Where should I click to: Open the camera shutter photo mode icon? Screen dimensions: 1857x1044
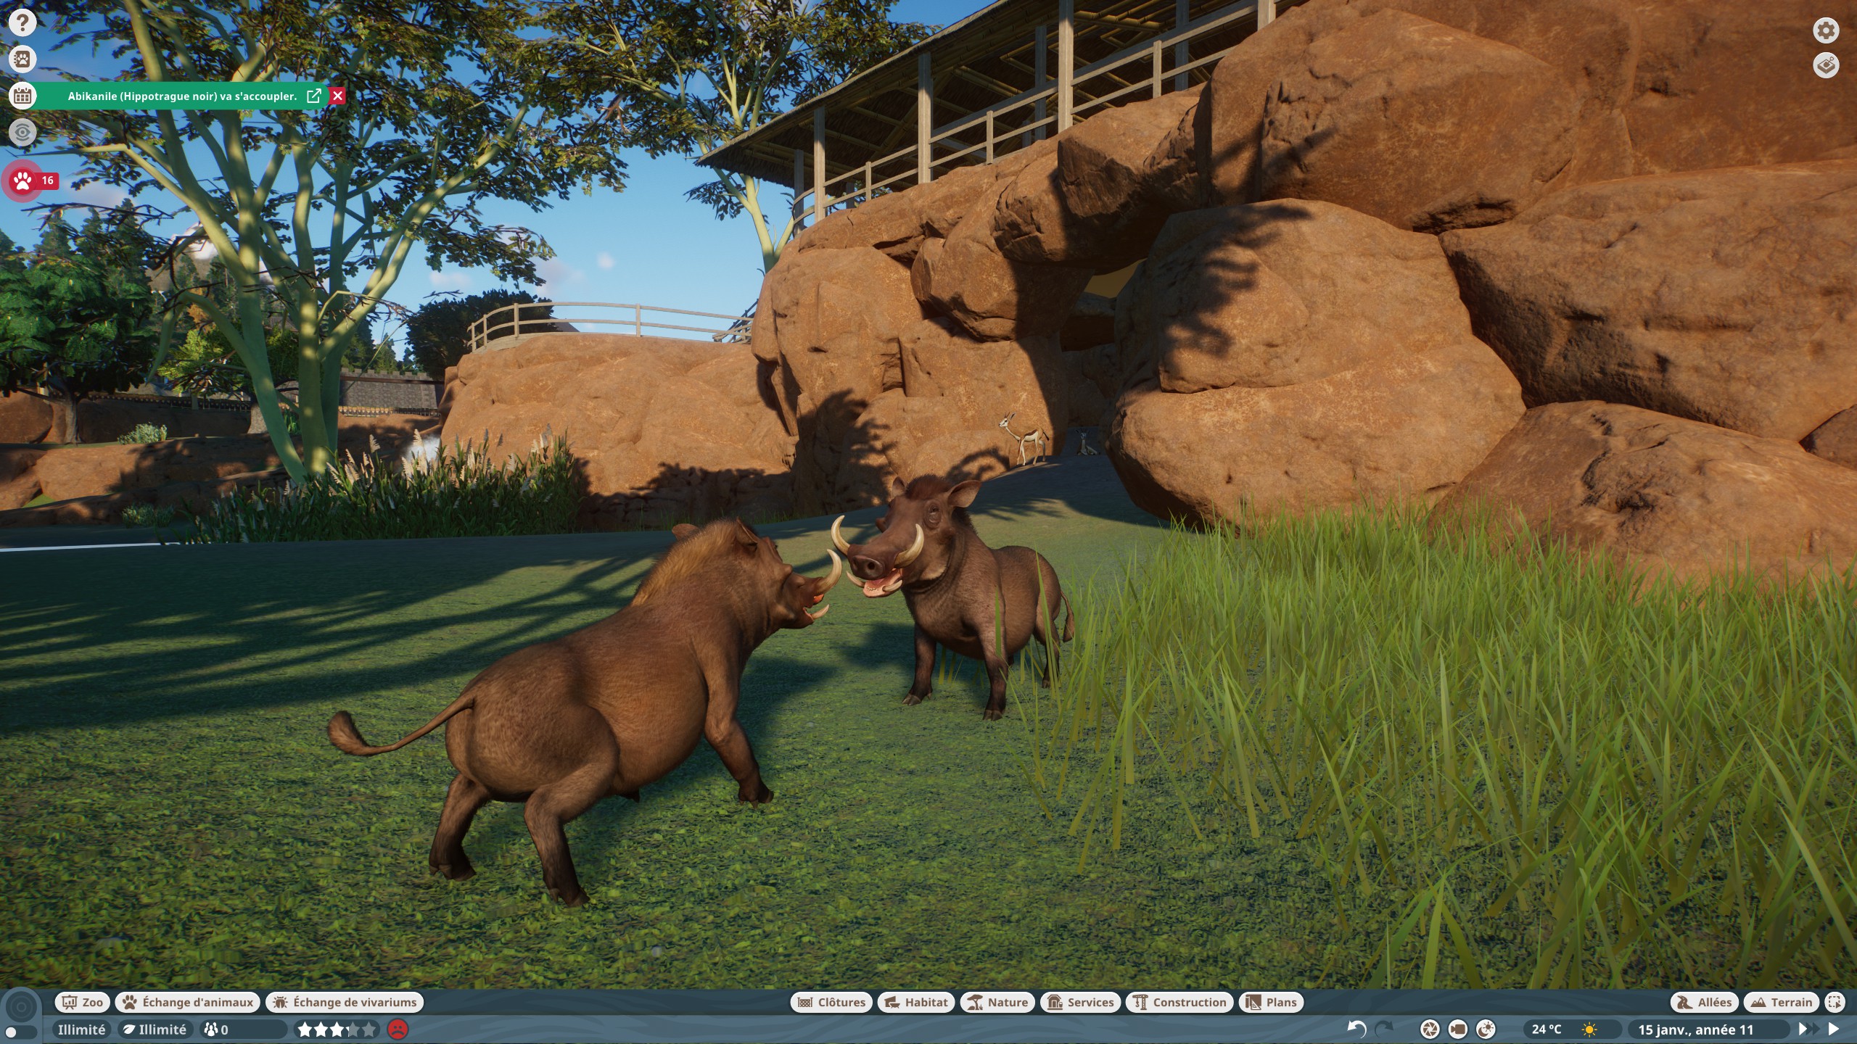[x=1429, y=1029]
